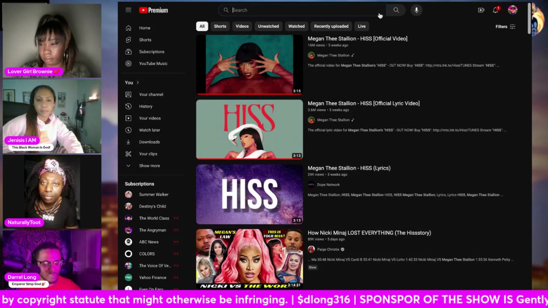Select the Live filter chip
The image size is (548, 308).
[x=362, y=26]
